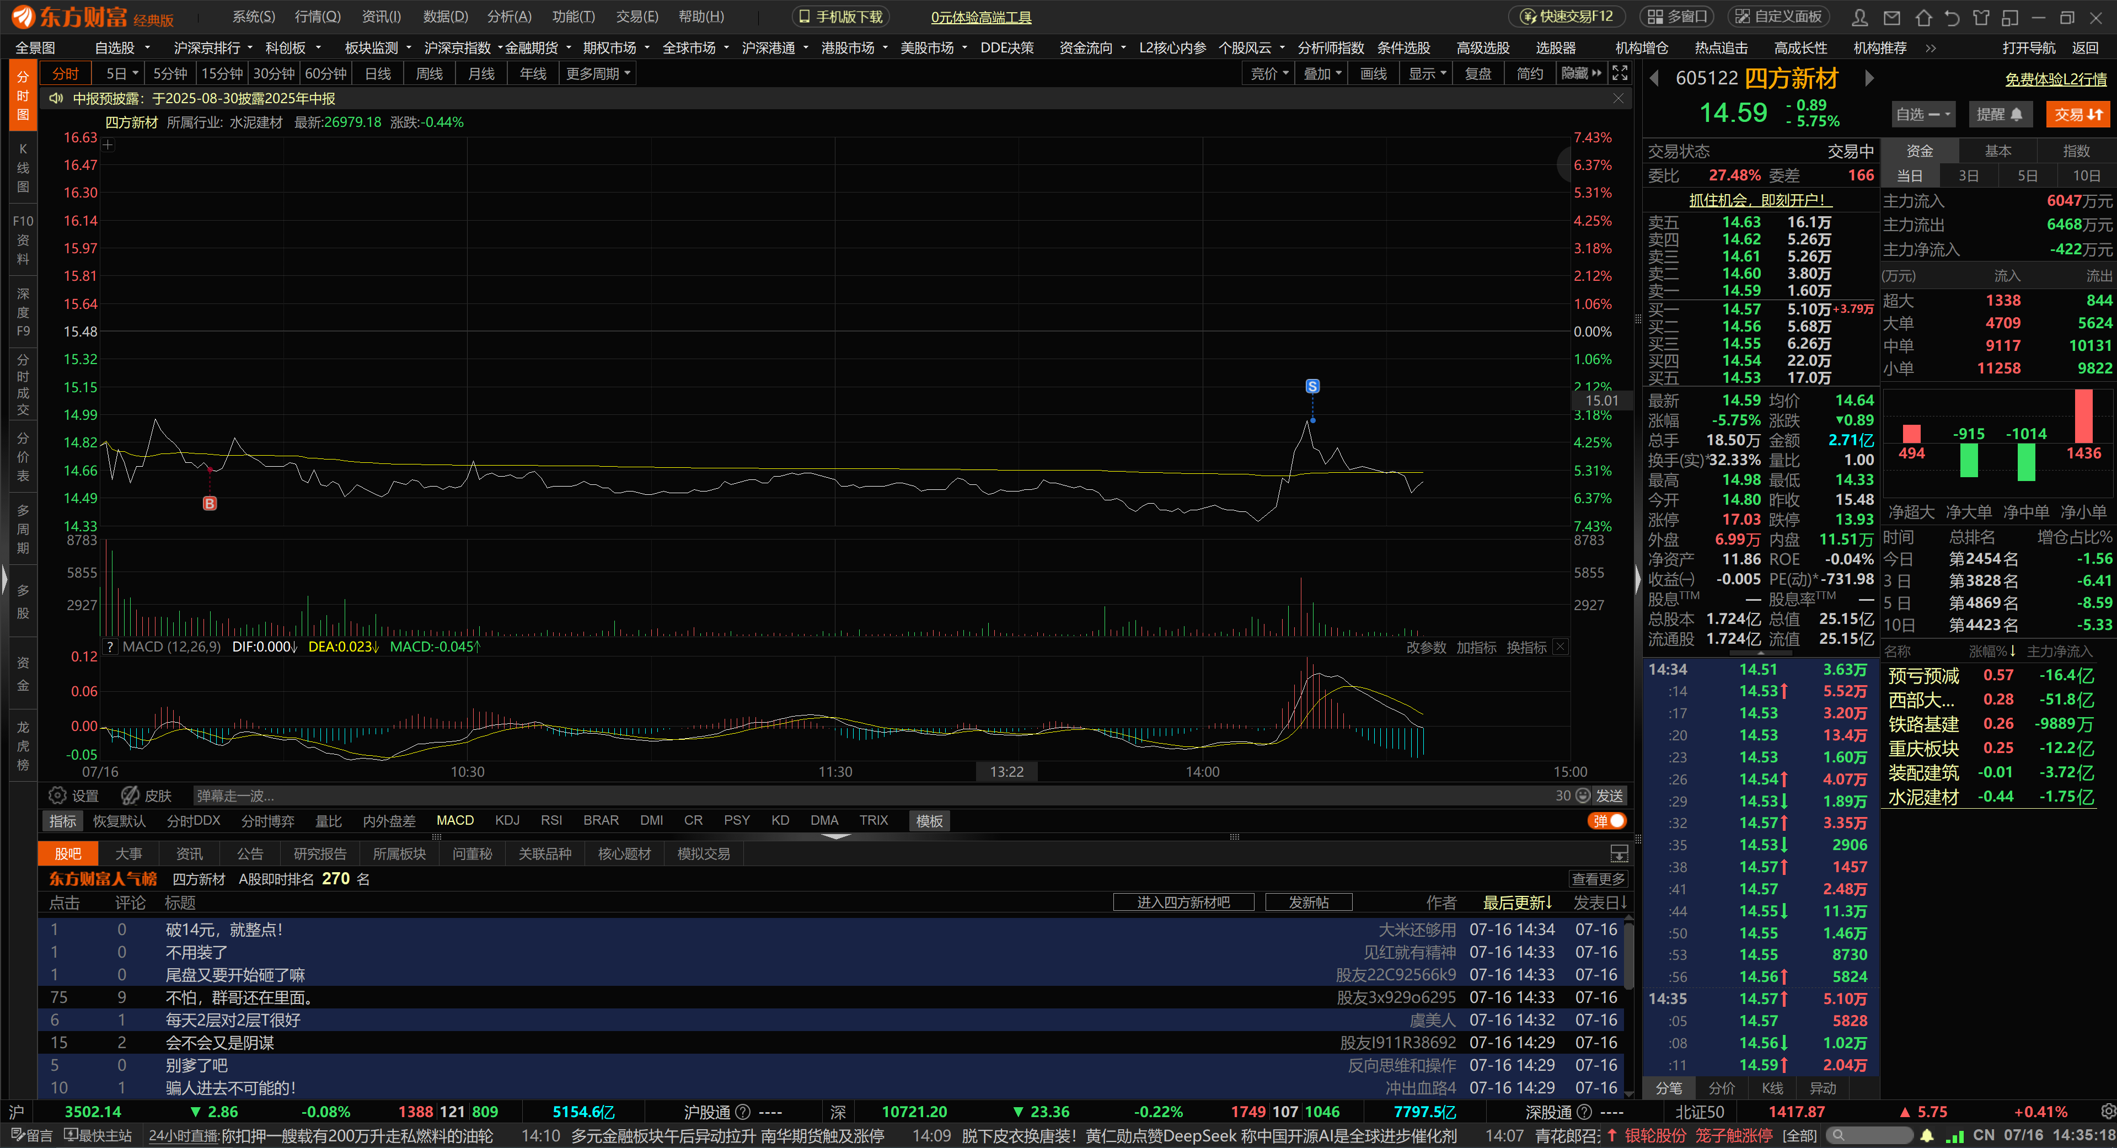The image size is (2117, 1148).
Task: Close the MACD indicator panel
Action: click(x=1560, y=647)
